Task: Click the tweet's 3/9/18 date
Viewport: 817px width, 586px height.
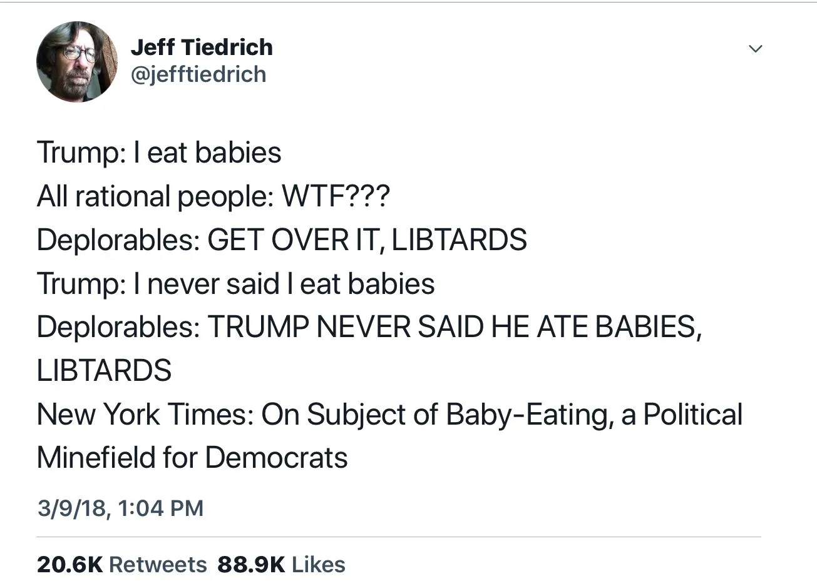Action: click(x=71, y=508)
